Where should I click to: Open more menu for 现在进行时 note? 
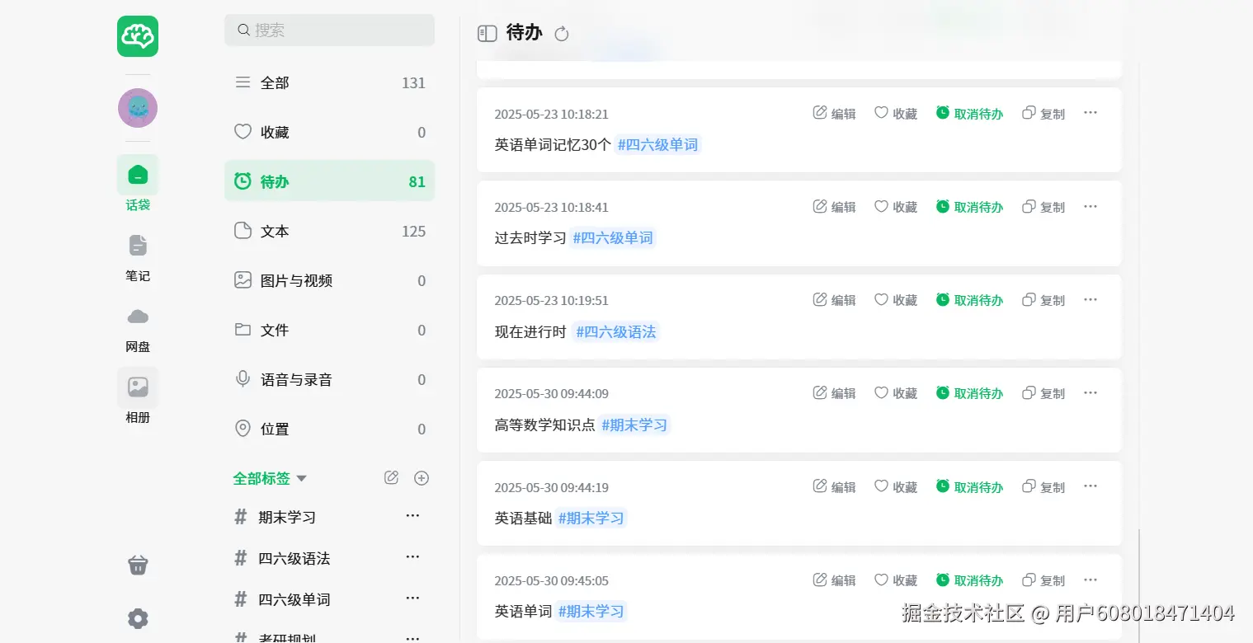[x=1090, y=299]
